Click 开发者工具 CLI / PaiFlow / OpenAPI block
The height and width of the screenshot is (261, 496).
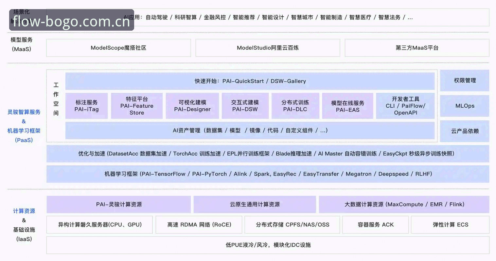coord(405,106)
